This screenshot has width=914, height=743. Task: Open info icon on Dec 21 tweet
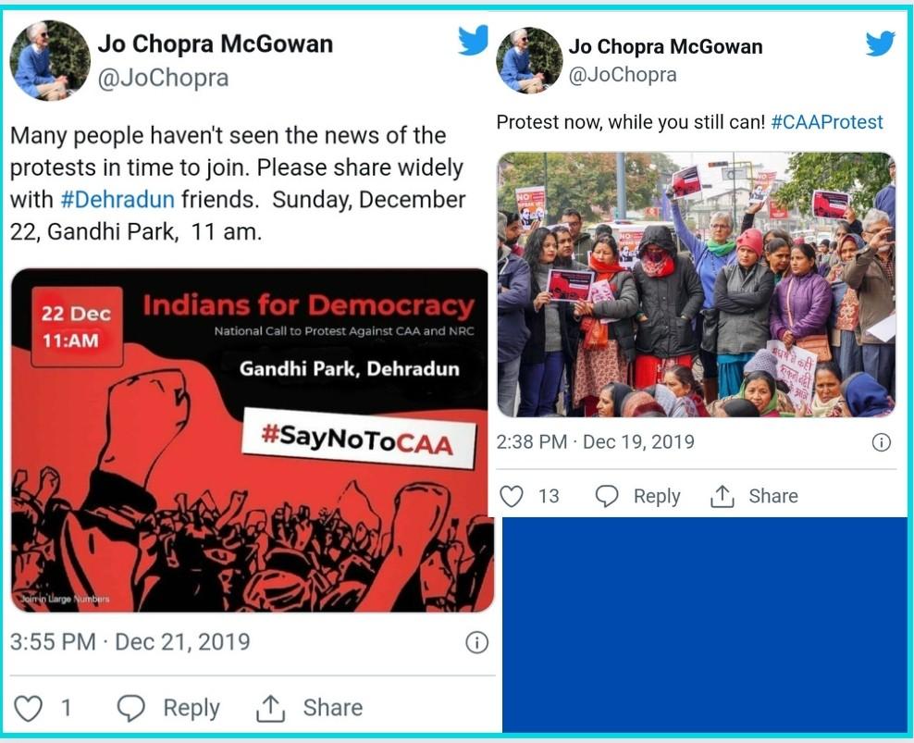pyautogui.click(x=476, y=643)
